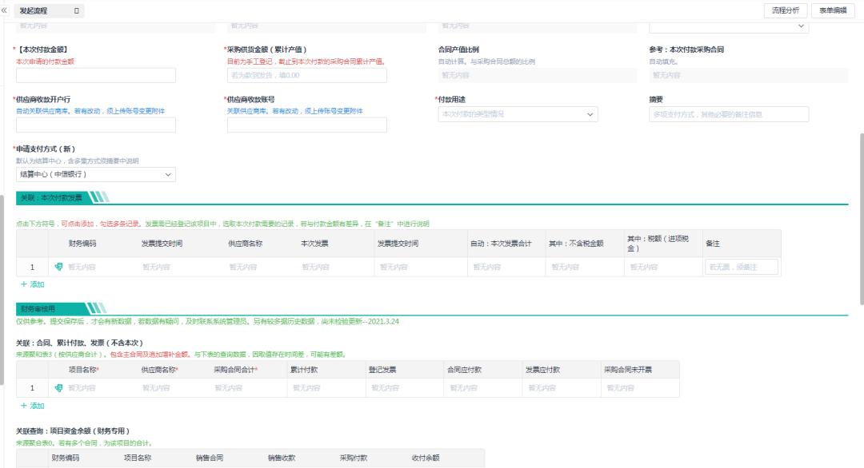Viewport: 864px width, 468px height.
Task: Focus the 供应商收款开户行 input field
Action: [x=96, y=125]
